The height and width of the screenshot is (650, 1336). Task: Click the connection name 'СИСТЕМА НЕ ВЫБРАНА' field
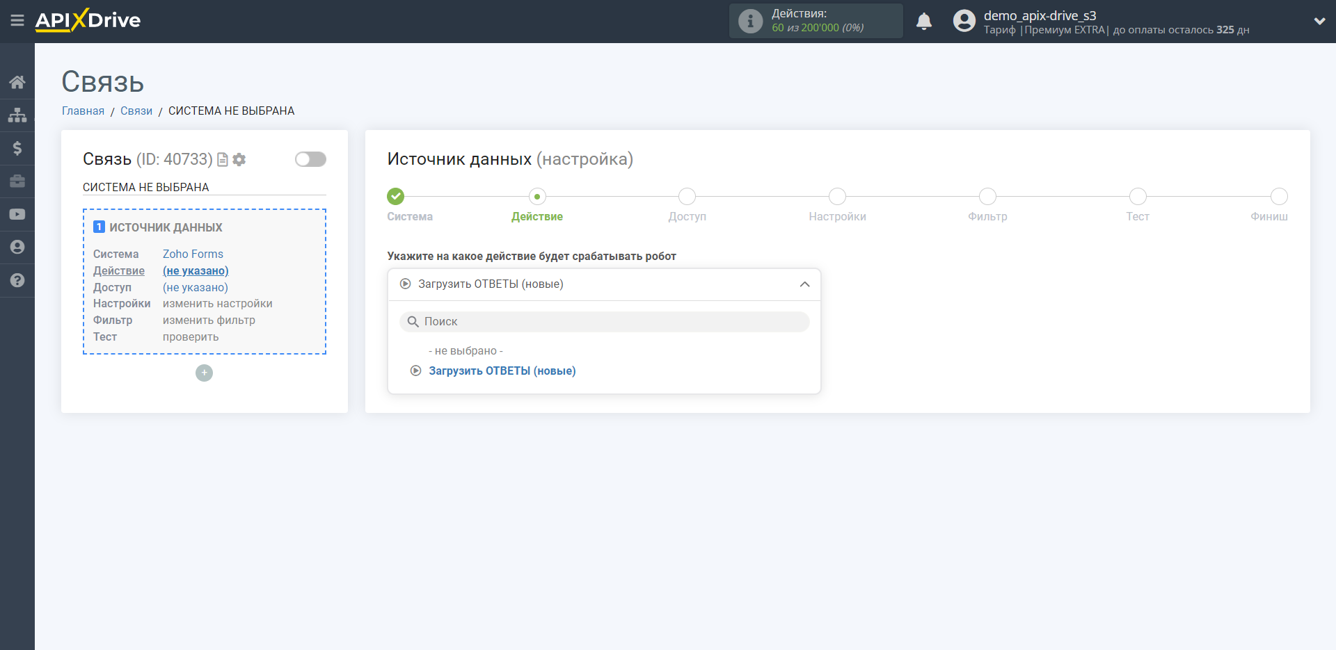pos(205,187)
